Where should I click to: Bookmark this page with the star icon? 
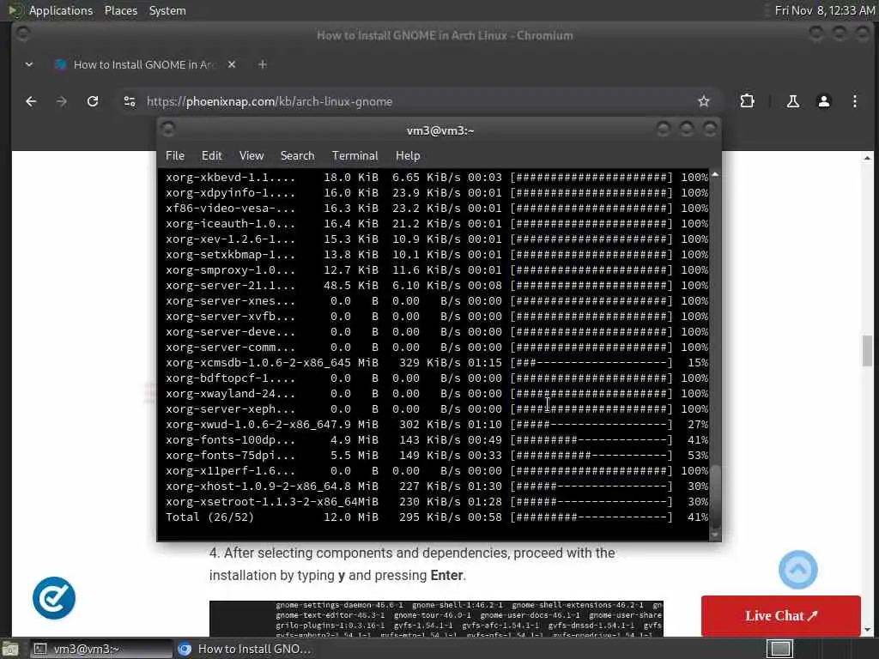704,101
